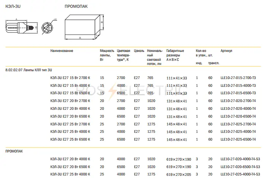This screenshot has height=184, width=264.
Task: Click article ШЕ10-27-020-6500-Т4
Action: 238,116
